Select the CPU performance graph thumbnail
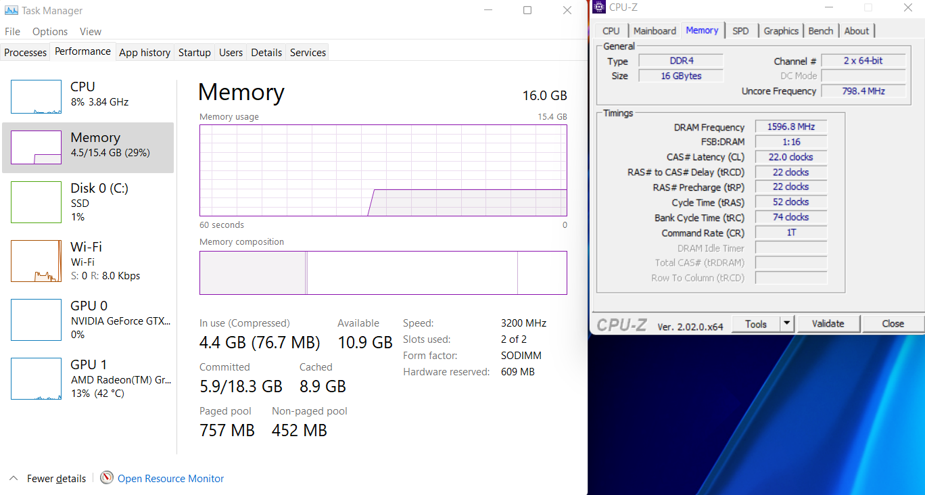This screenshot has height=495, width=925. click(x=36, y=97)
